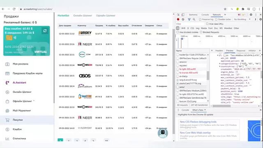Viewport: 263px width, 148px height.
Task: Check the Blocked Requests filter
Action: pos(201,32)
